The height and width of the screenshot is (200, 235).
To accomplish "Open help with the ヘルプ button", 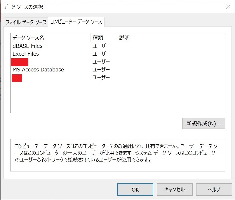I will pyautogui.click(x=214, y=190).
